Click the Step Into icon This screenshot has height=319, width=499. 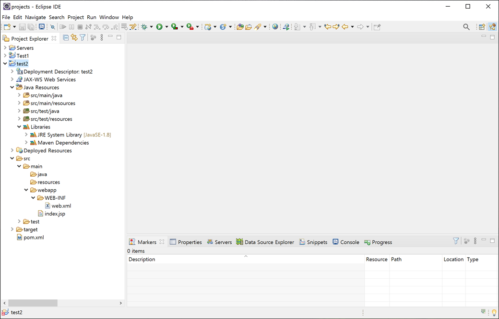pos(97,27)
